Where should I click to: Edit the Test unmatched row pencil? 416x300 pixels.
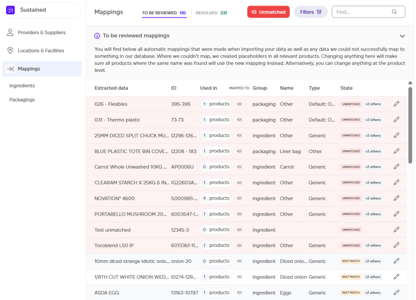[x=396, y=229]
